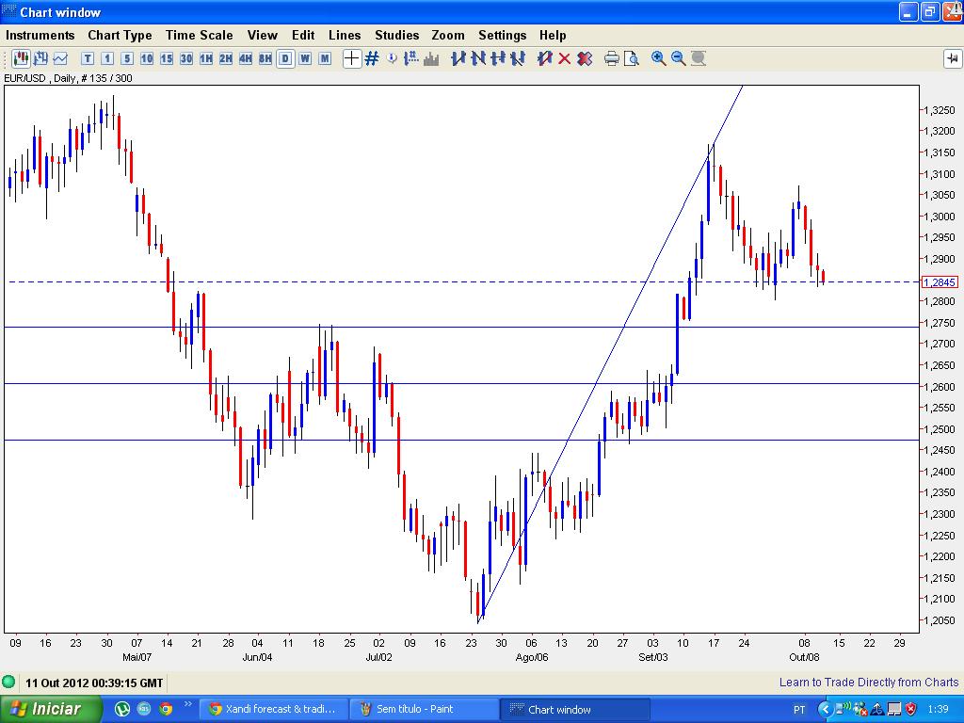
Task: Follow the Learn to Trade Directly from Charts link
Action: (x=869, y=683)
